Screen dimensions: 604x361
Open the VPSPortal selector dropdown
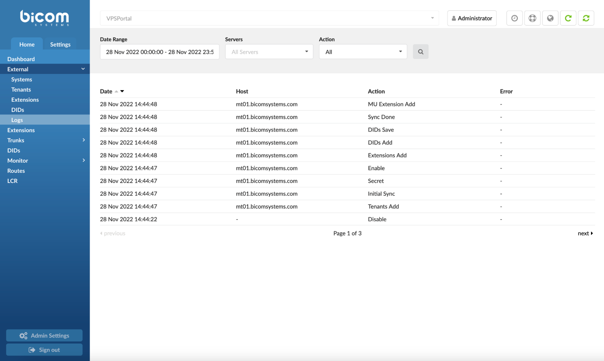(270, 18)
